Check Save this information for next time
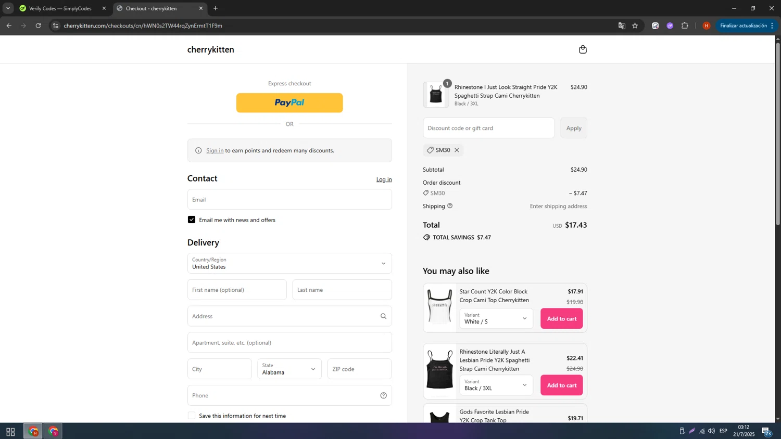The width and height of the screenshot is (781, 439). tap(192, 416)
